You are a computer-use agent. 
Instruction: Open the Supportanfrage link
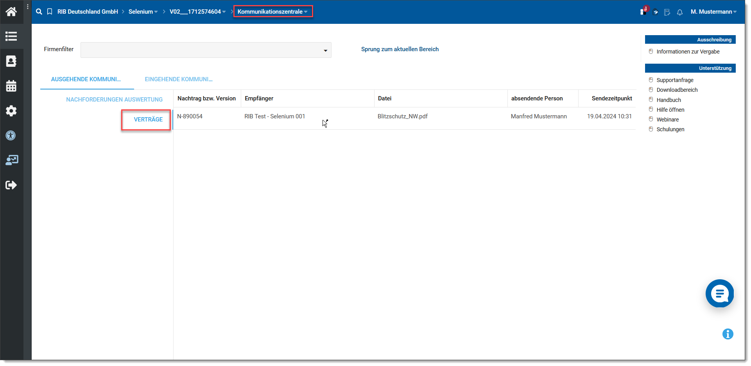(x=675, y=80)
